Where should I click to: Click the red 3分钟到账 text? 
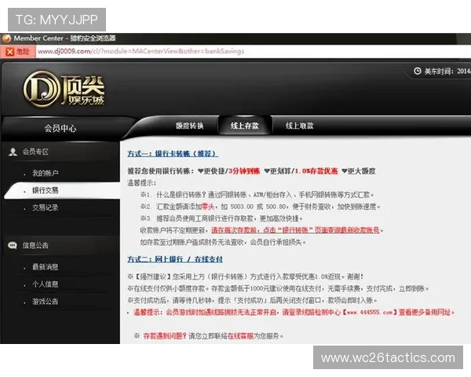[244, 171]
